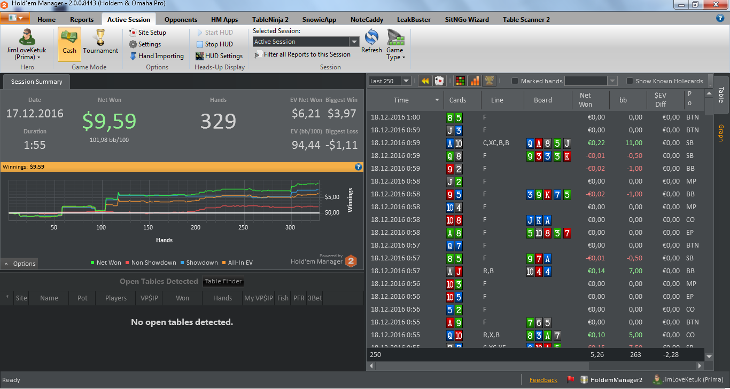This screenshot has width=730, height=389.
Task: Filter all Reports to this Session
Action: 302,54
